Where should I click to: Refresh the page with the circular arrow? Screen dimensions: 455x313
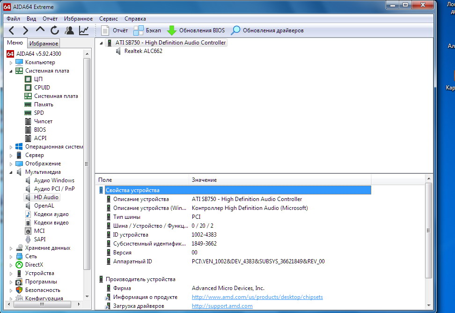pos(55,30)
